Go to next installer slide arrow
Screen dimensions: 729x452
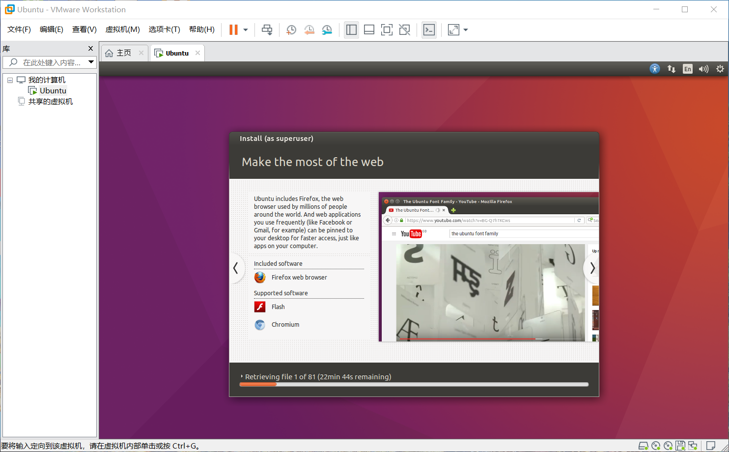[x=592, y=268]
